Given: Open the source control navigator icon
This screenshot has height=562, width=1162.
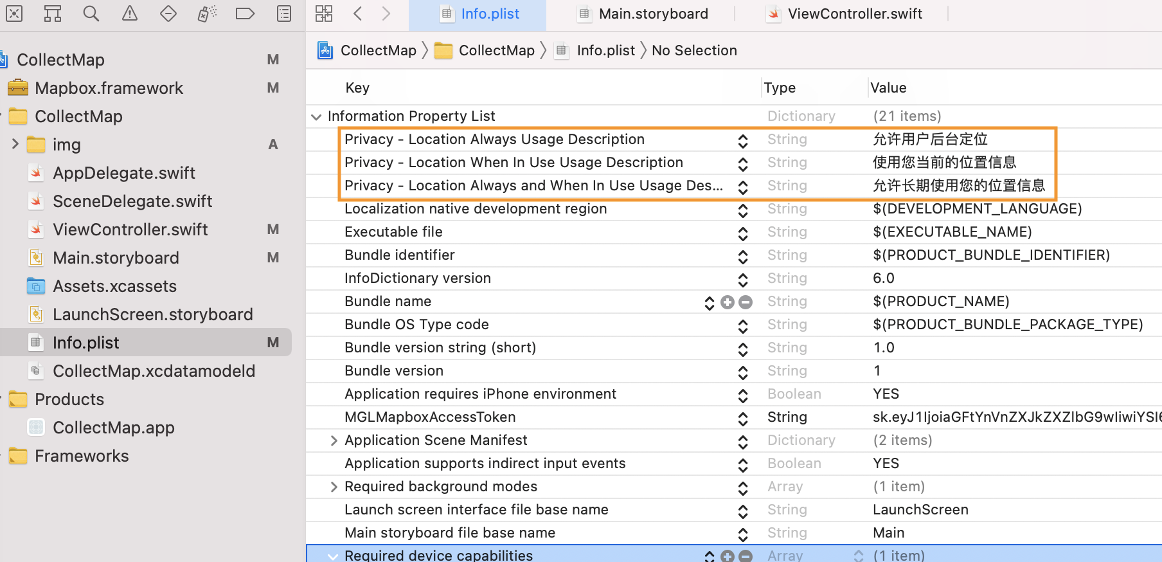Looking at the screenshot, I should 14,14.
